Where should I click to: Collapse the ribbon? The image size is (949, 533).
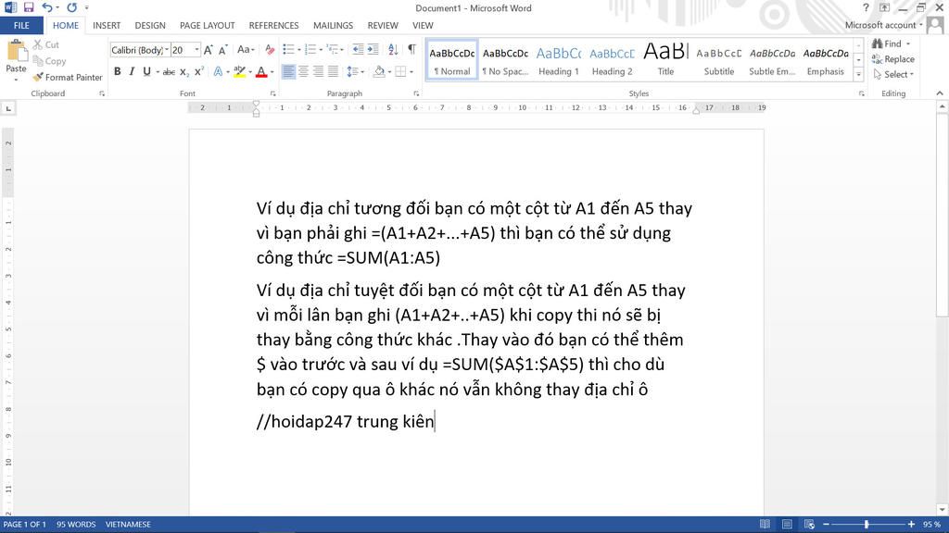940,93
